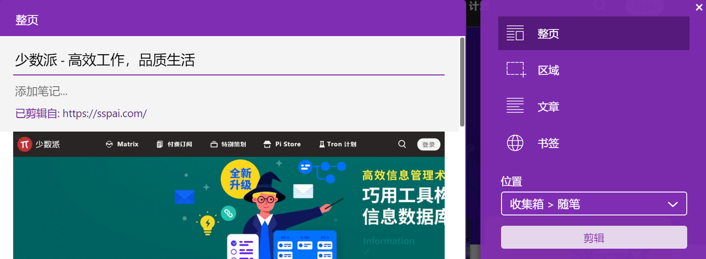This screenshot has width=706, height=259.
Task: Open 付费订阅 in the preview navbar
Action: pyautogui.click(x=174, y=144)
